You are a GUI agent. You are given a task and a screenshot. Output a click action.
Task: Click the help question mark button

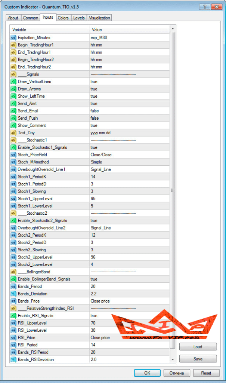204,7
